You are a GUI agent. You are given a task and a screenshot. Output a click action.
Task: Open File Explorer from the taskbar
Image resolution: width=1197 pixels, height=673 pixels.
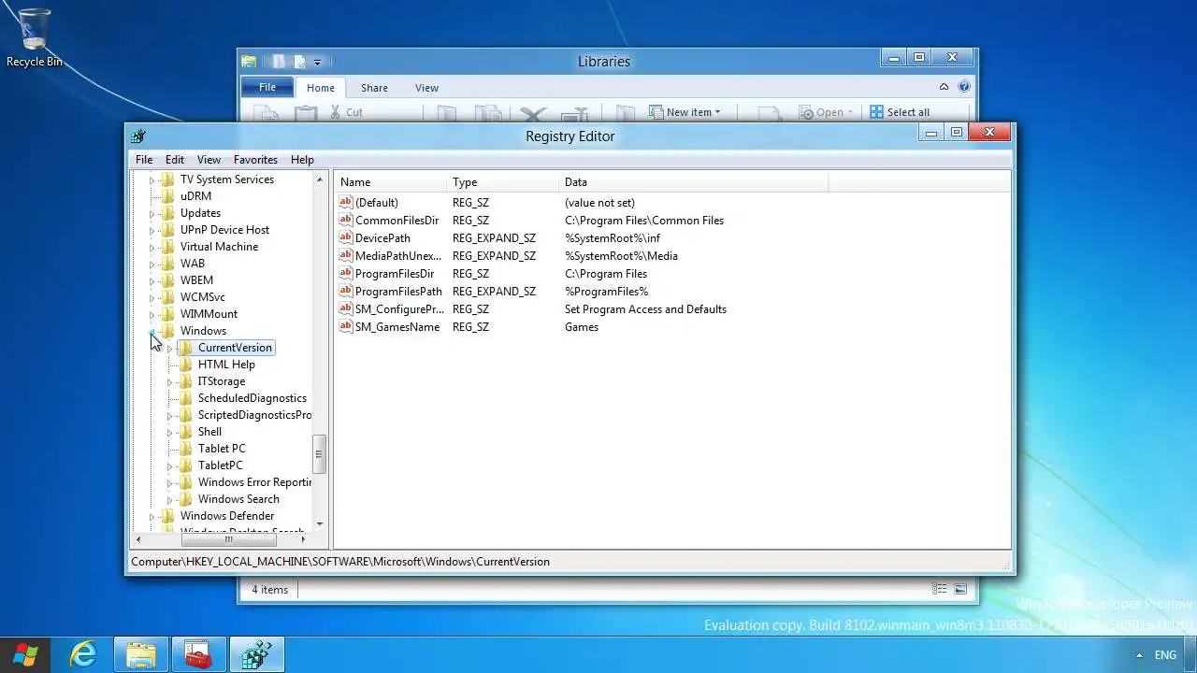(x=141, y=655)
